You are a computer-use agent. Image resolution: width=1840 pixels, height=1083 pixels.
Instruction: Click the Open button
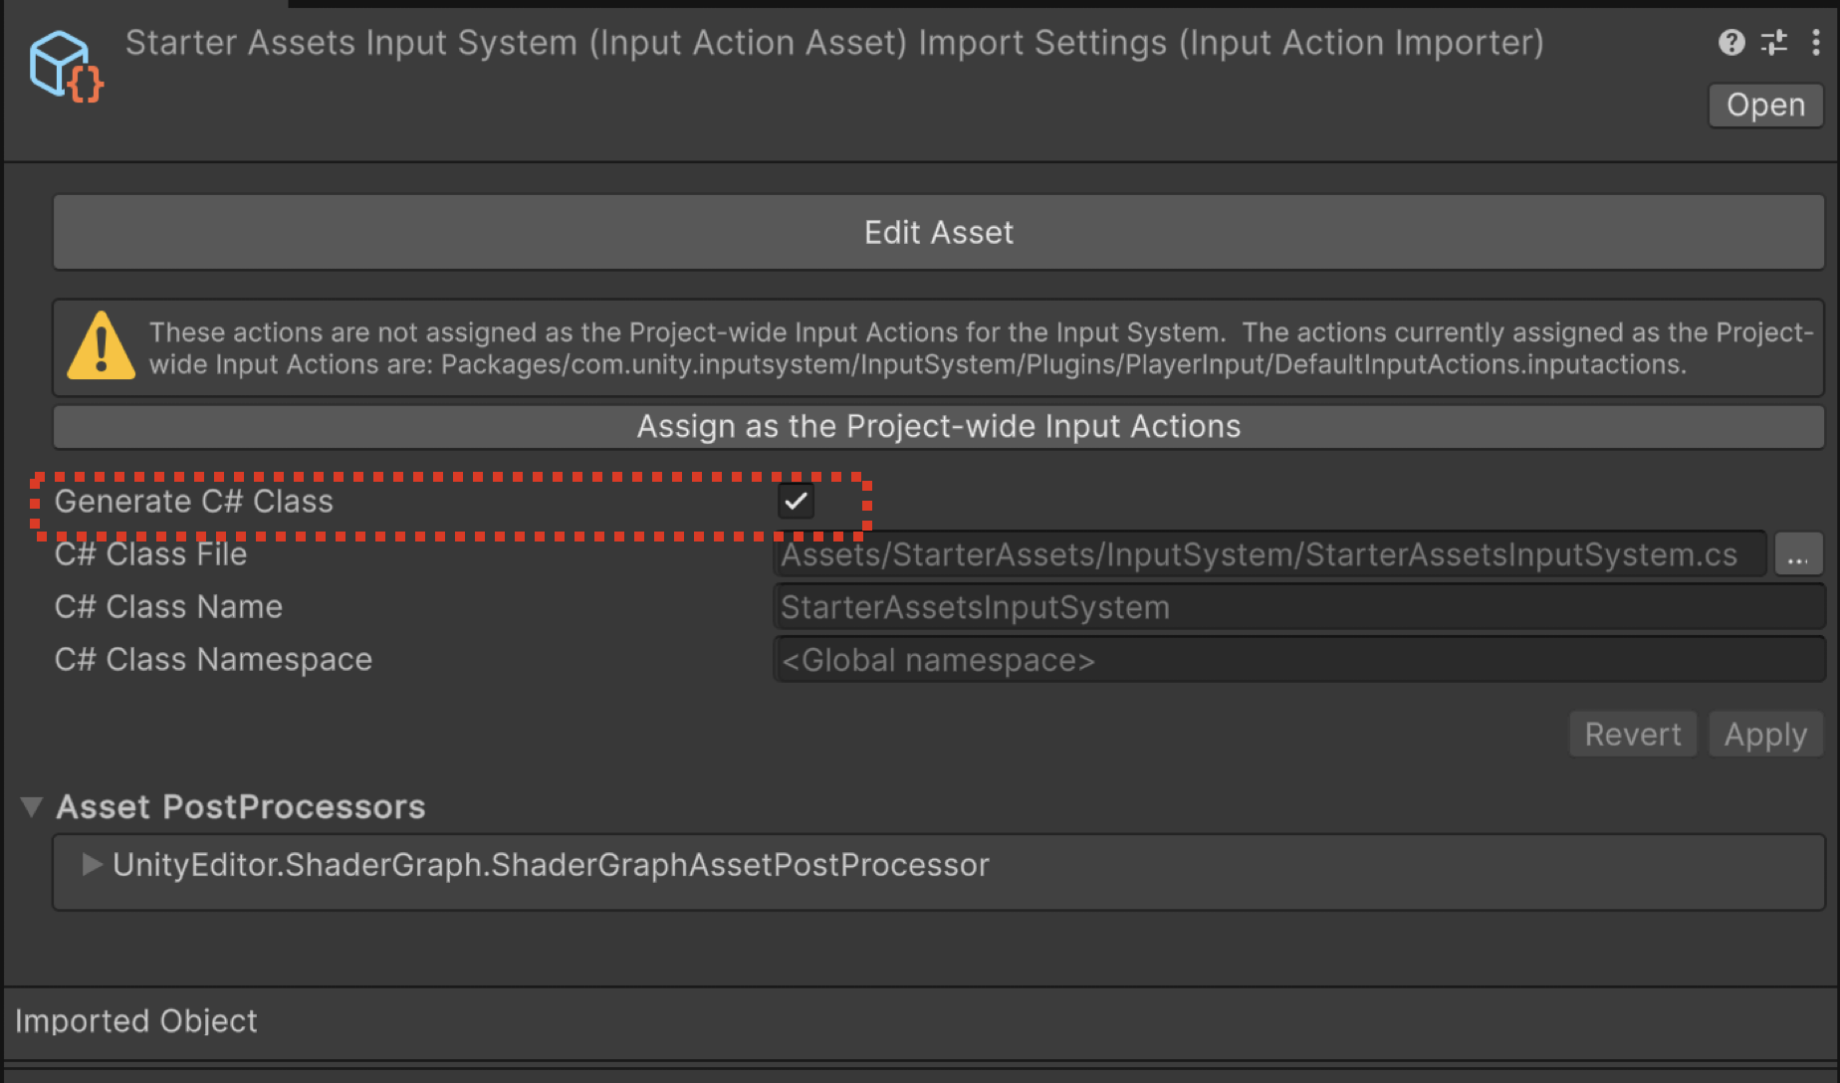click(1765, 105)
